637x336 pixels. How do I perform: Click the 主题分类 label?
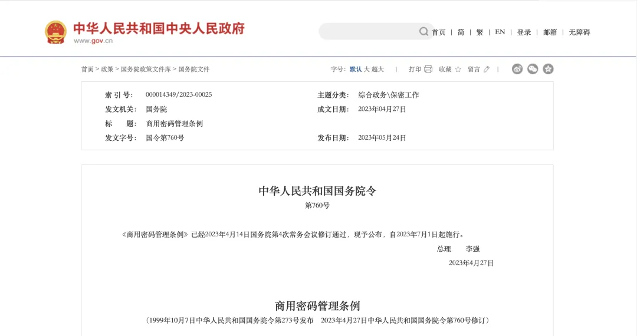[x=333, y=95]
